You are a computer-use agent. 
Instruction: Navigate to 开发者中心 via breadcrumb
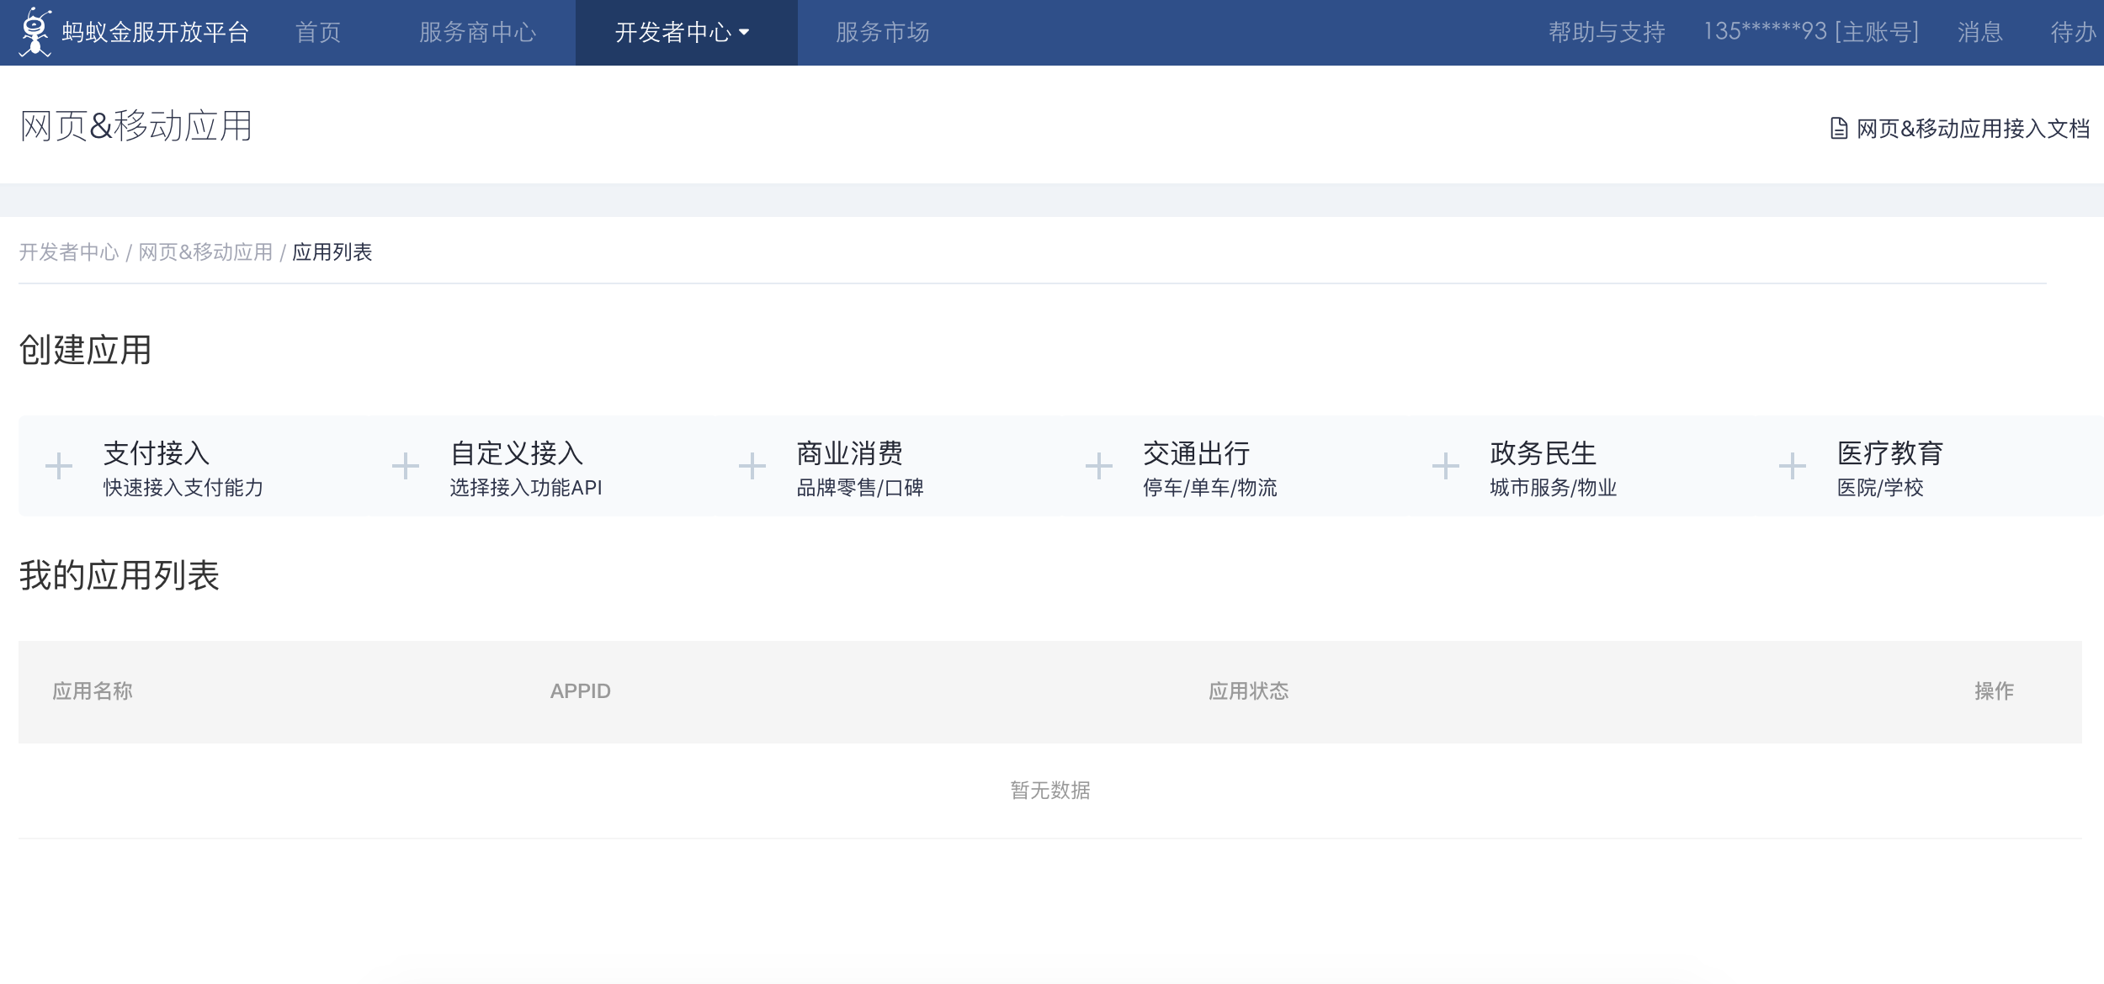70,251
